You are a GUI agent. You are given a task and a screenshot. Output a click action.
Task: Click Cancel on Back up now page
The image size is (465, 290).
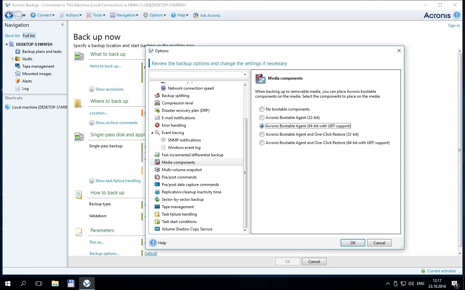point(314,262)
